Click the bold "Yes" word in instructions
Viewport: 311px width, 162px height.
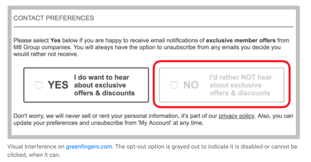click(55, 40)
